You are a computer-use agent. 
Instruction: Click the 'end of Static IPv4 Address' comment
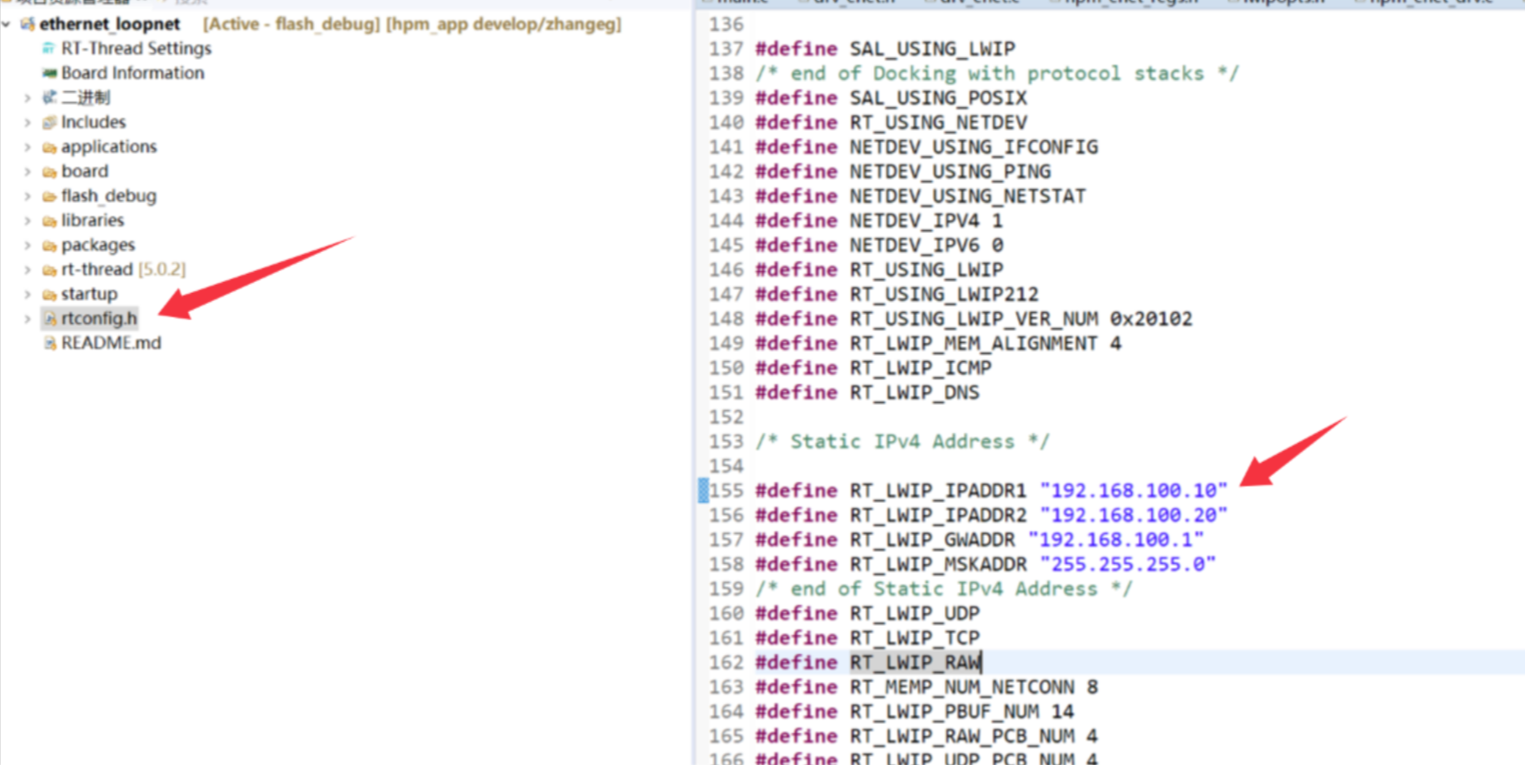coord(944,589)
